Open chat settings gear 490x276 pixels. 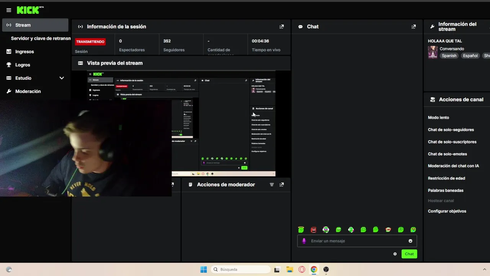pyautogui.click(x=395, y=254)
